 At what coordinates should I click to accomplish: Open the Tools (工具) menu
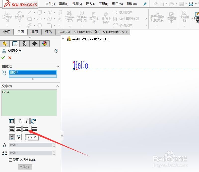[x=103, y=4]
